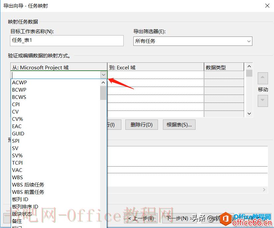Collapse the Microsoft Project field dropdown arrow
This screenshot has width=274, height=228.
click(x=104, y=75)
